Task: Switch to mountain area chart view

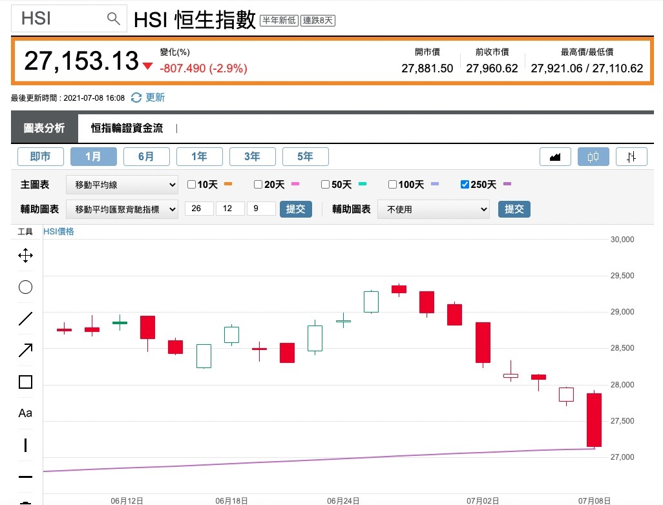Action: (x=555, y=156)
